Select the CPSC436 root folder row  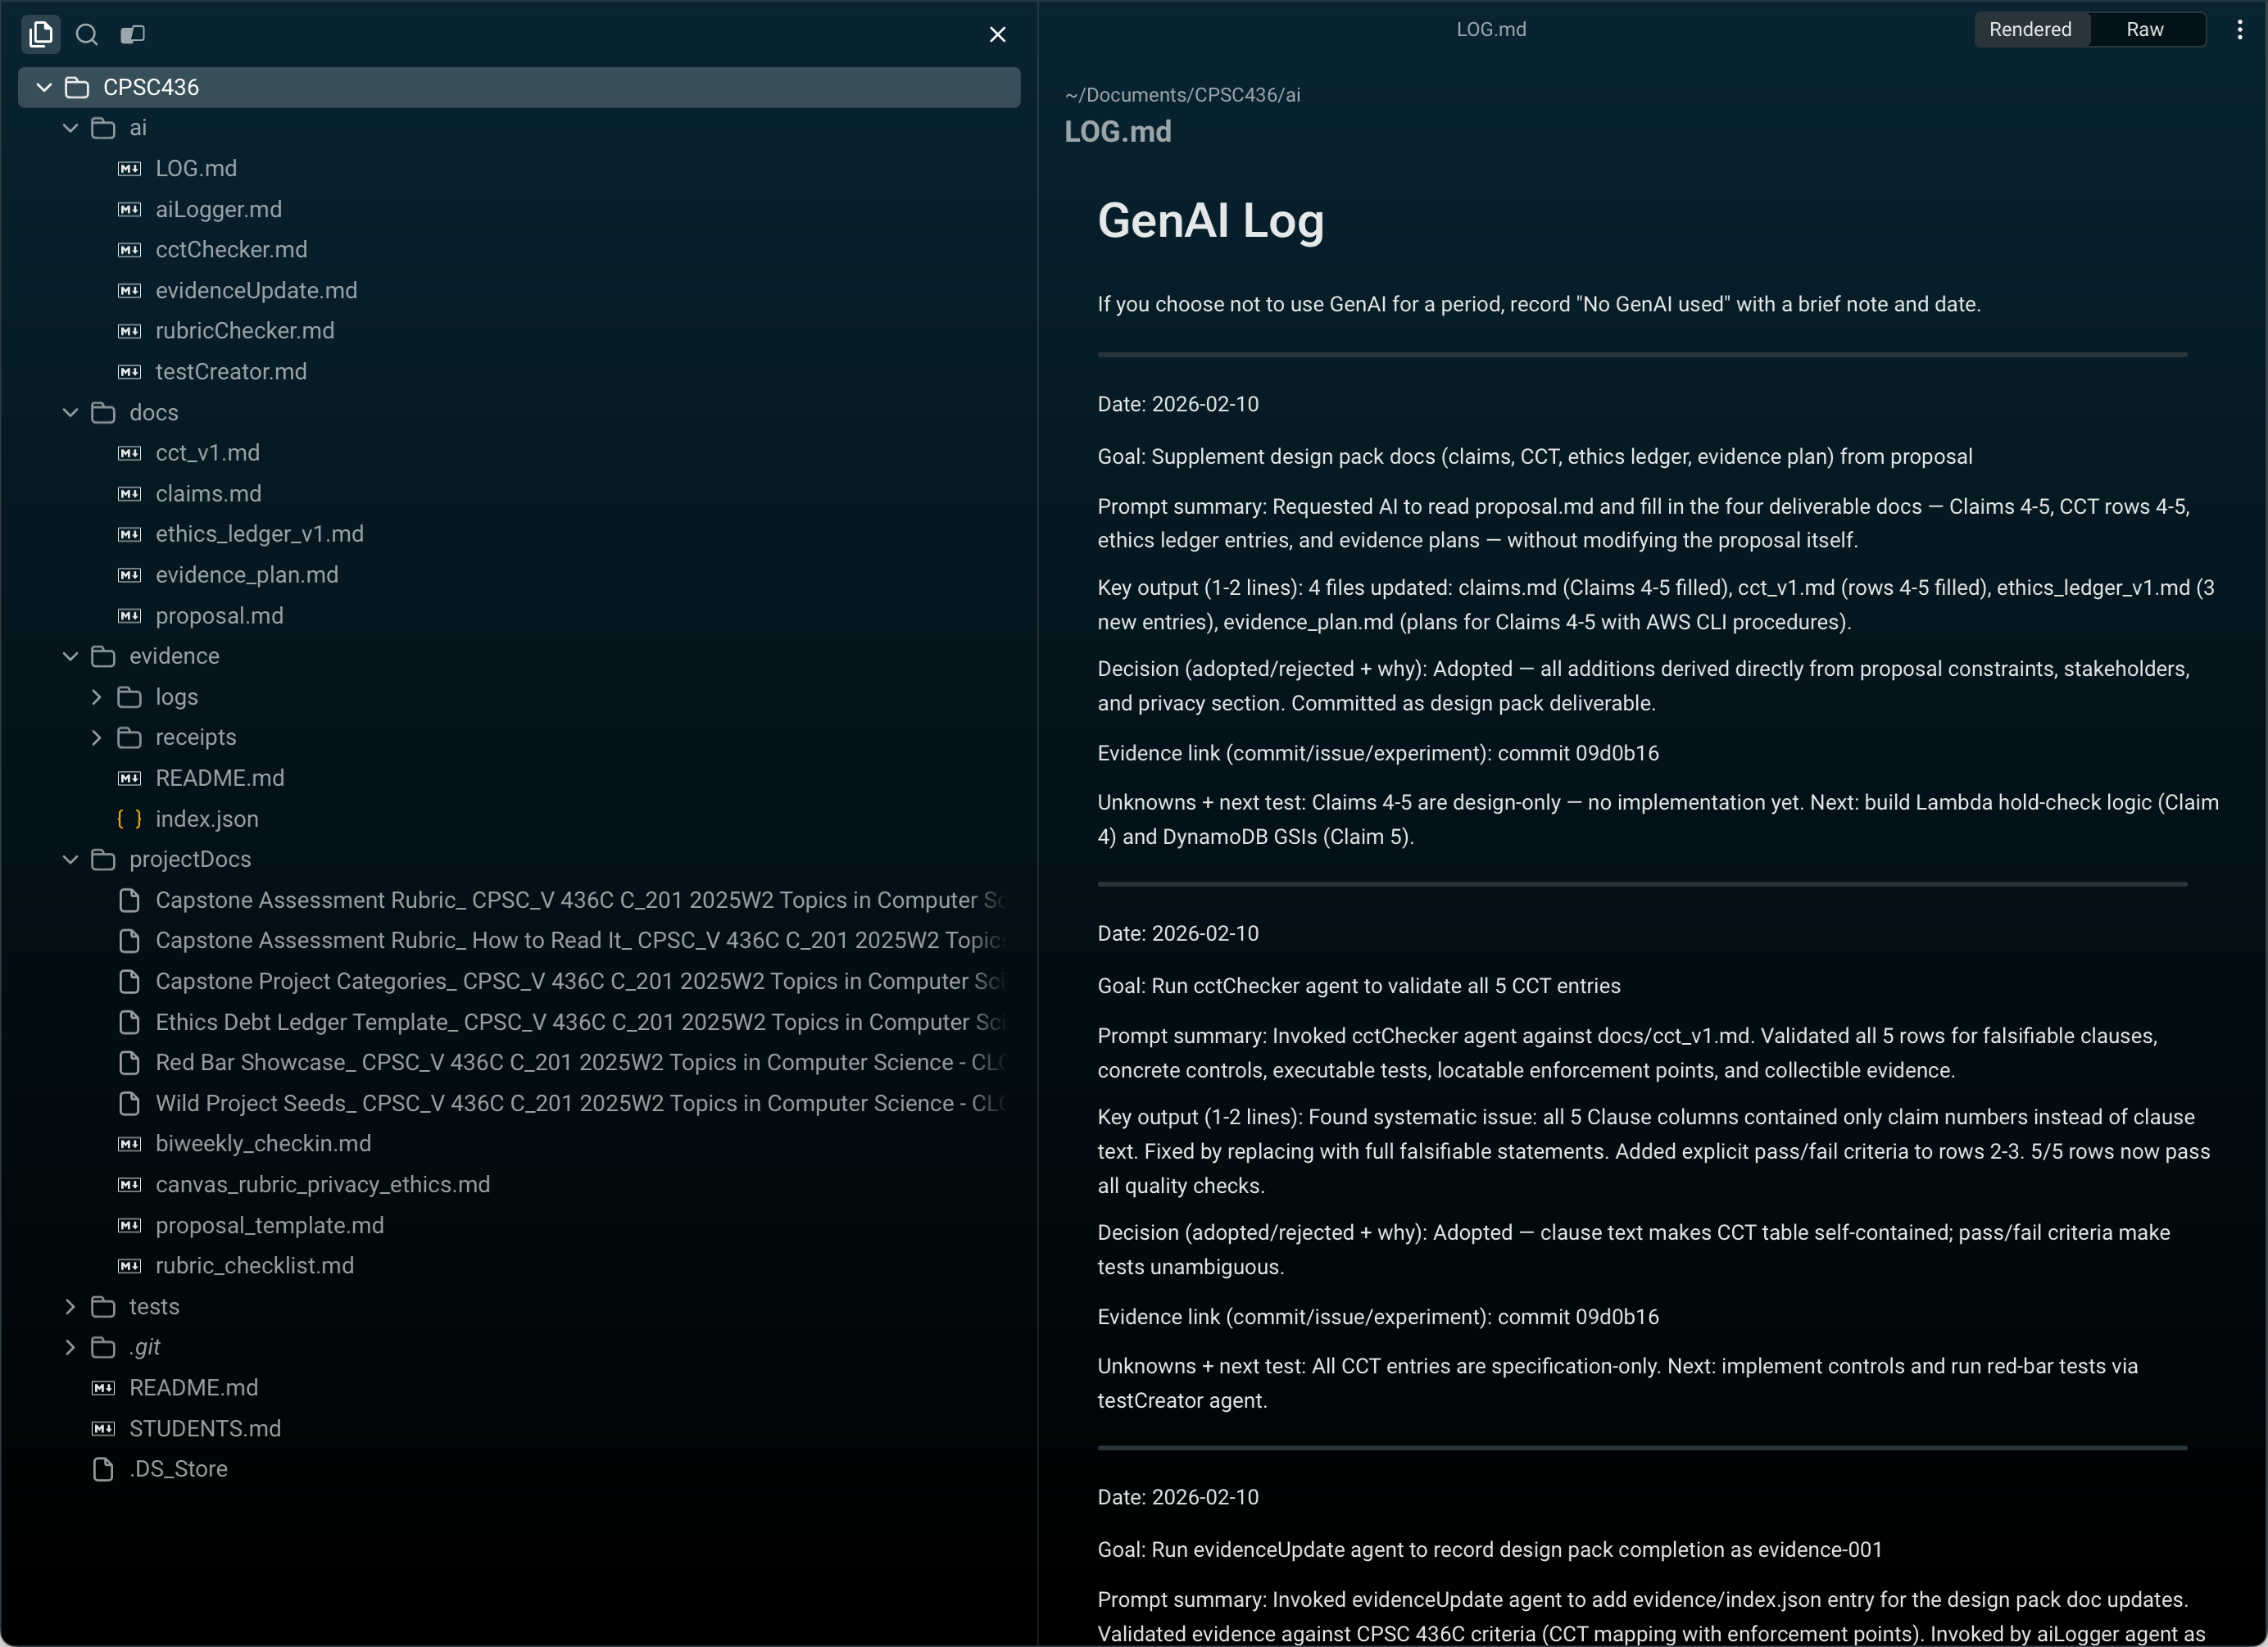coord(150,87)
